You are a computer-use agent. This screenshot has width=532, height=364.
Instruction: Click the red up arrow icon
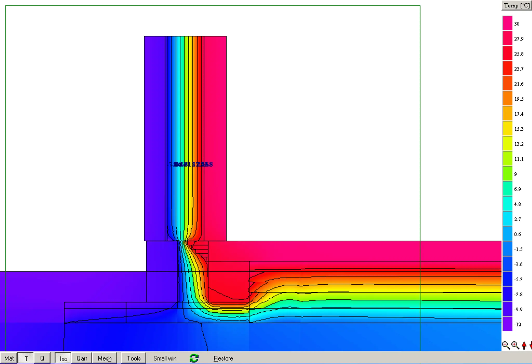click(x=524, y=345)
